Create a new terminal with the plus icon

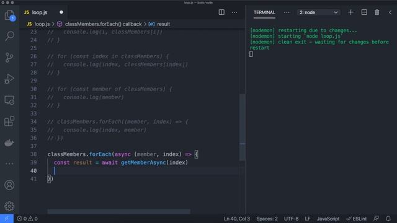350,12
